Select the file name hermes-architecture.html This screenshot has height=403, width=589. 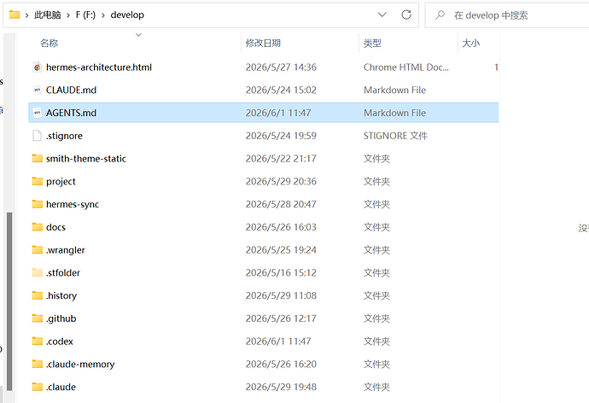(x=99, y=67)
